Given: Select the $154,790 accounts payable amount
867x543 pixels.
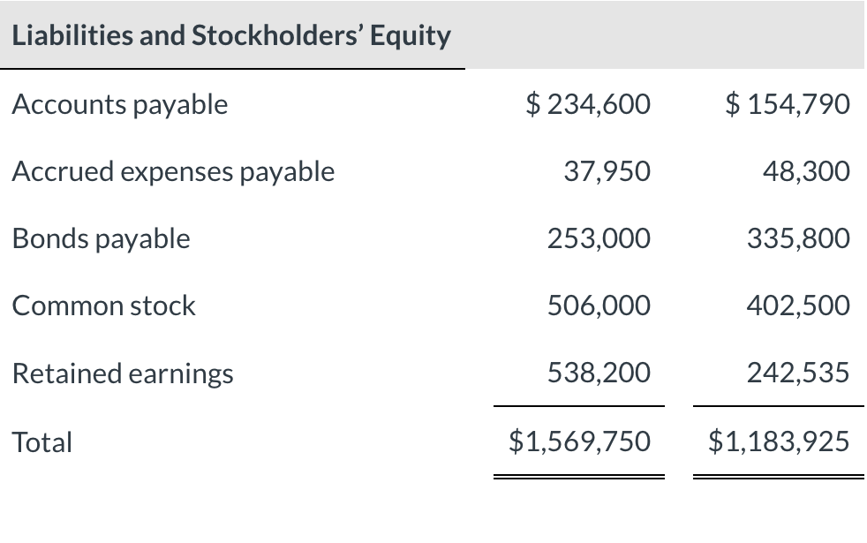Looking at the screenshot, I should [x=788, y=104].
